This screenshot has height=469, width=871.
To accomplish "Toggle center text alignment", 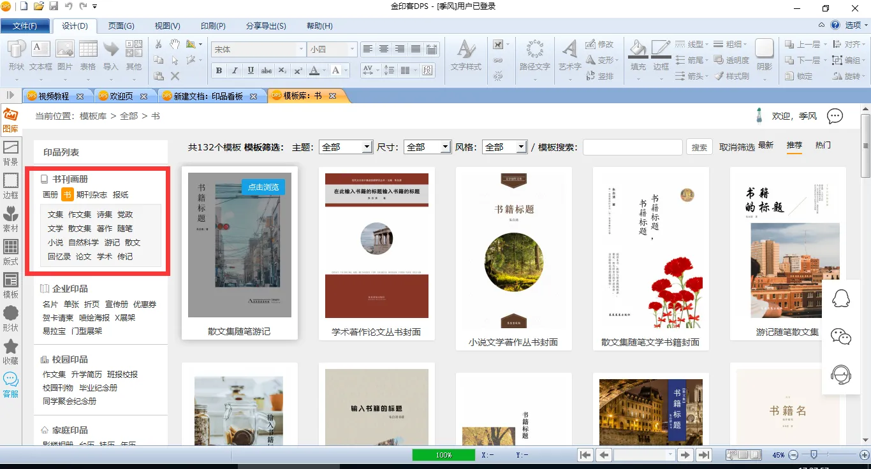I will [x=384, y=49].
